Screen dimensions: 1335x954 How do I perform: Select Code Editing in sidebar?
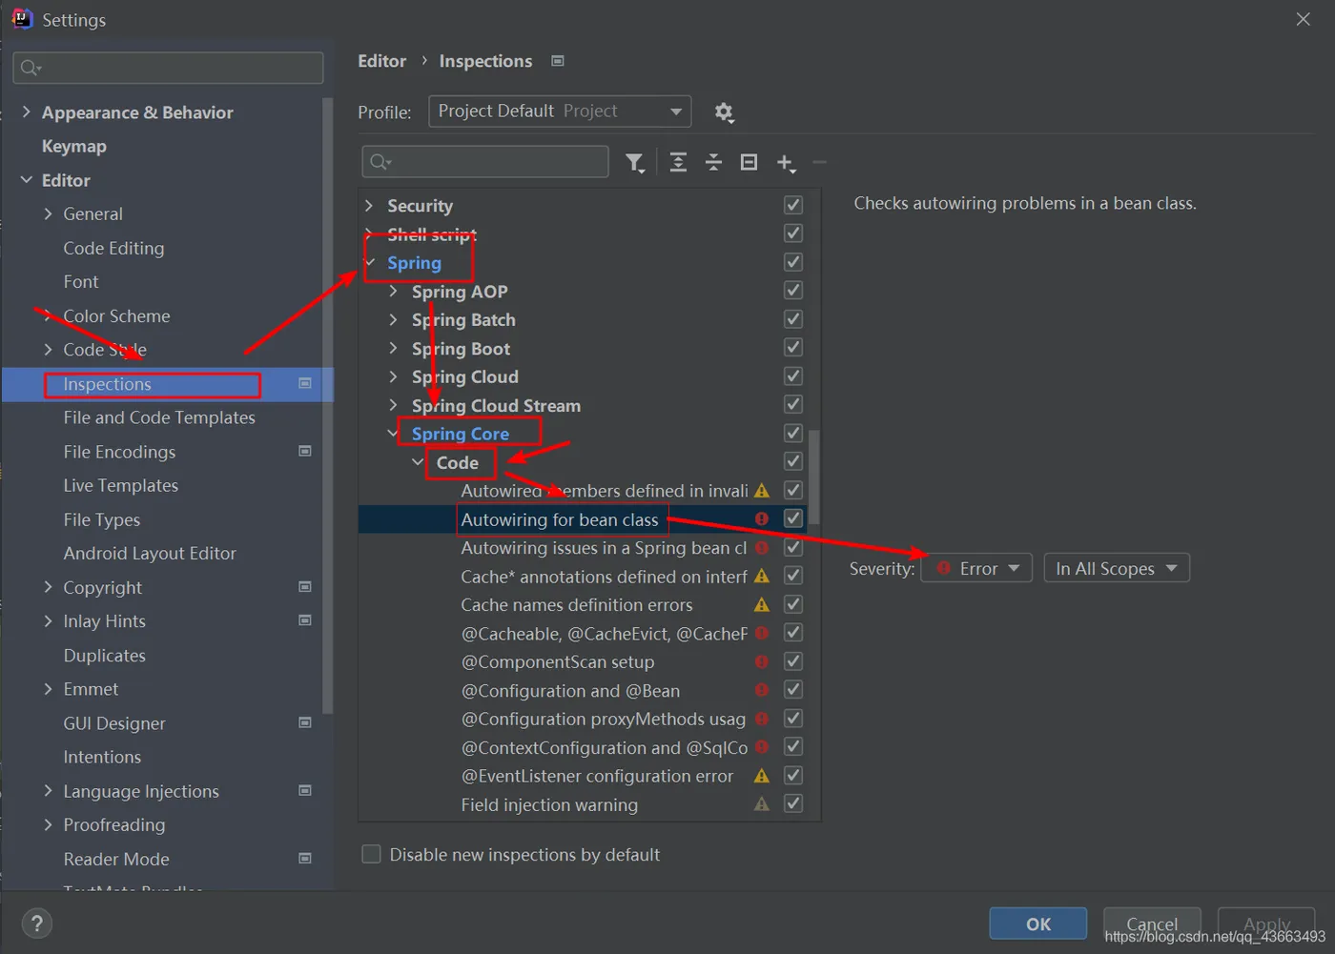pyautogui.click(x=113, y=248)
